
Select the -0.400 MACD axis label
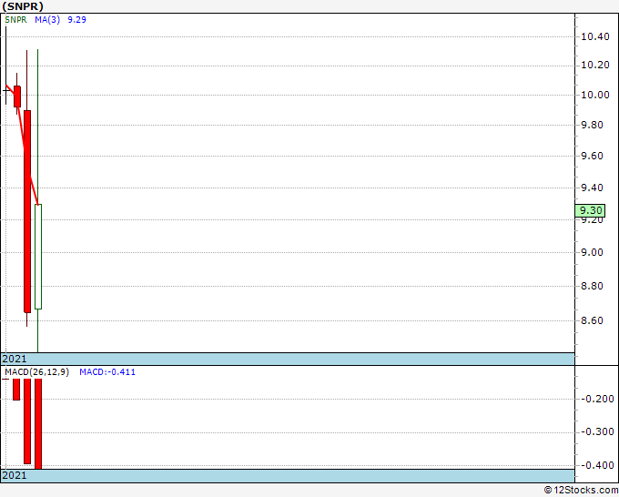(x=597, y=465)
